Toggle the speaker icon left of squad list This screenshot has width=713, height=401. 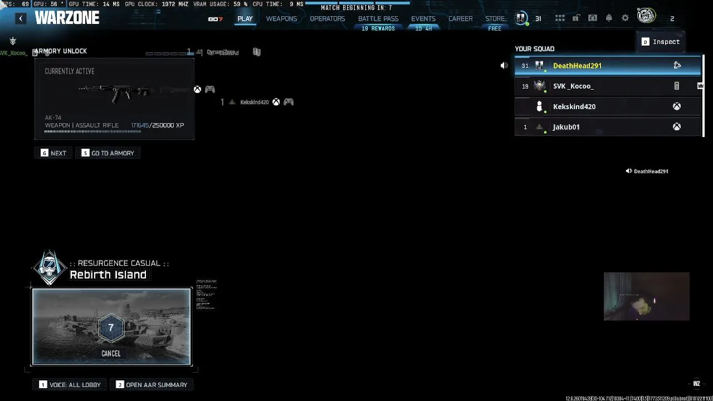[504, 66]
